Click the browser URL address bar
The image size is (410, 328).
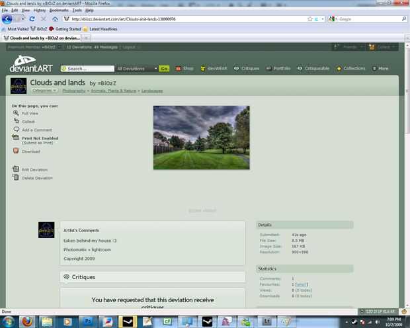click(188, 19)
